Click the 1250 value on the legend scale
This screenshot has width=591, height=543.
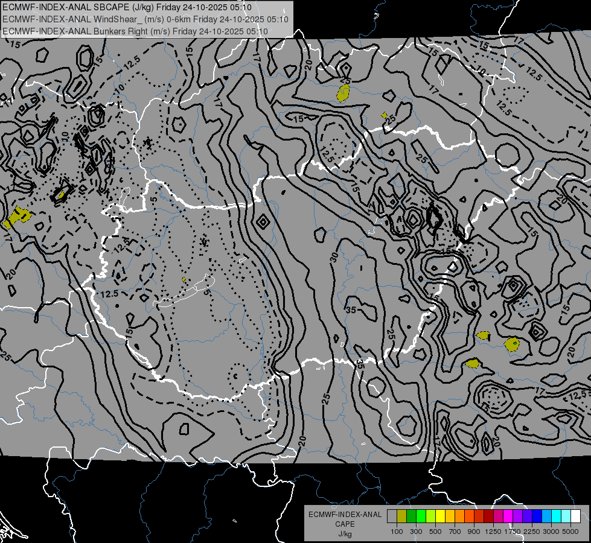coord(493,532)
